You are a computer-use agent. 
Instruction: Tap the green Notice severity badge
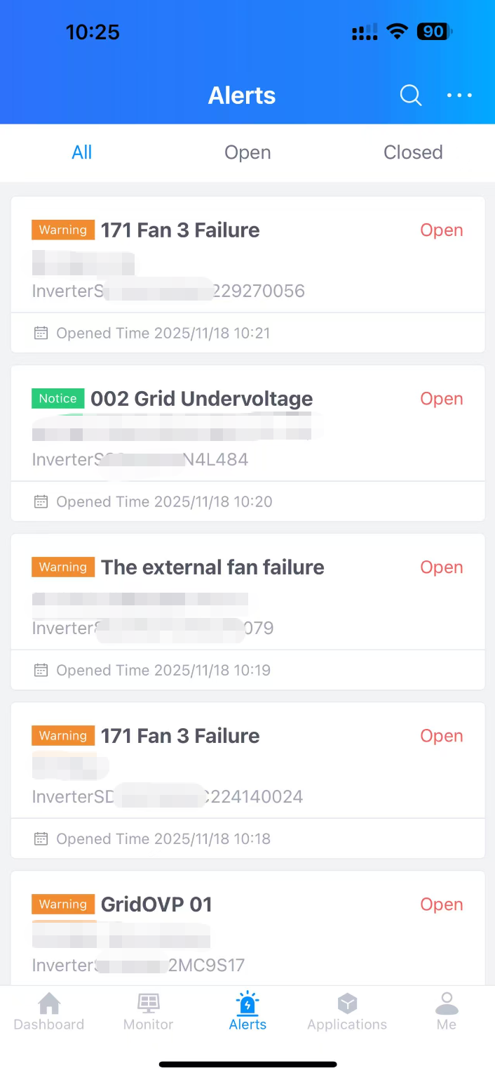(57, 399)
